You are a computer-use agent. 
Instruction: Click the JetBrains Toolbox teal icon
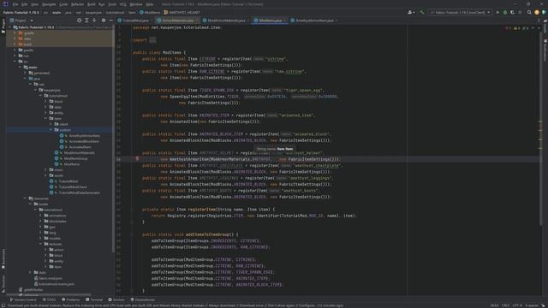point(545,12)
